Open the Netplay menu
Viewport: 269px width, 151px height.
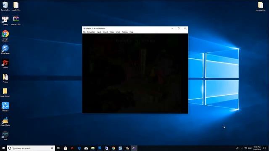(x=125, y=32)
